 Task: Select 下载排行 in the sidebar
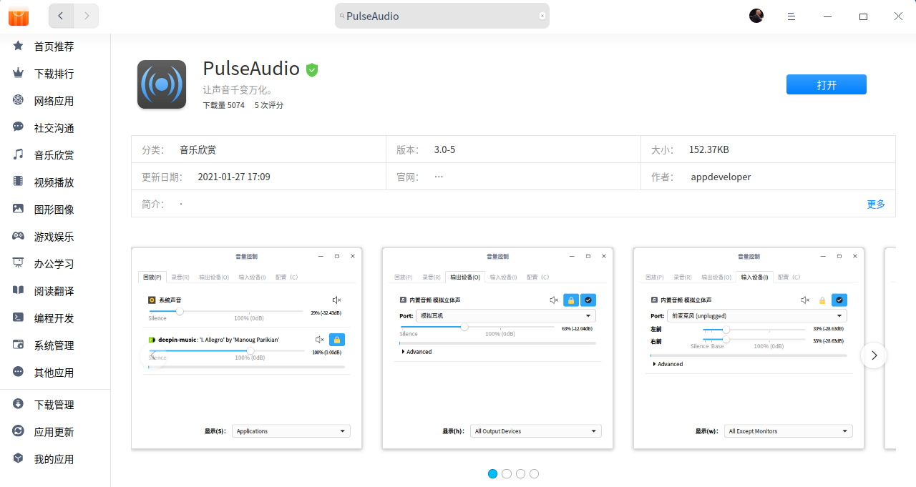pyautogui.click(x=55, y=74)
